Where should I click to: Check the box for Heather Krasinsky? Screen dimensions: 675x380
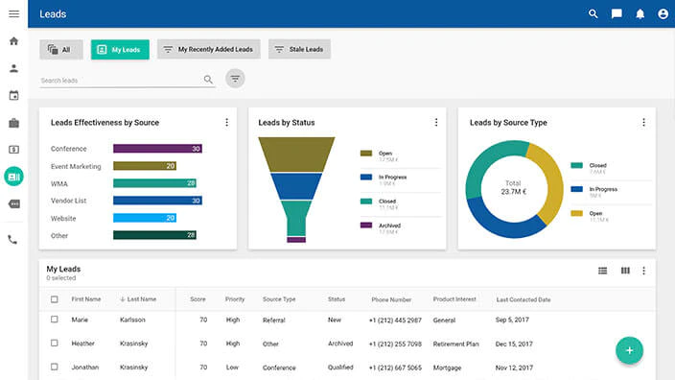tap(55, 343)
